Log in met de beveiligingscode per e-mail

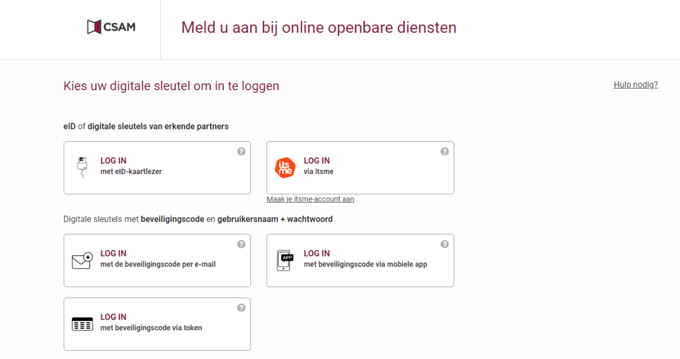tap(157, 261)
